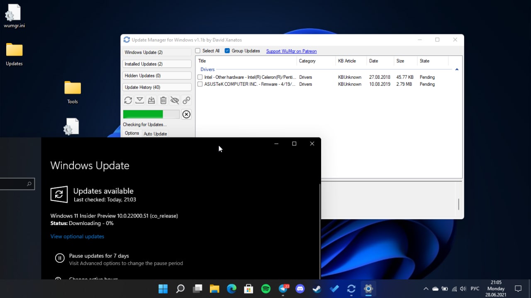
Task: Click the Uninstall trash can icon
Action: 163,100
